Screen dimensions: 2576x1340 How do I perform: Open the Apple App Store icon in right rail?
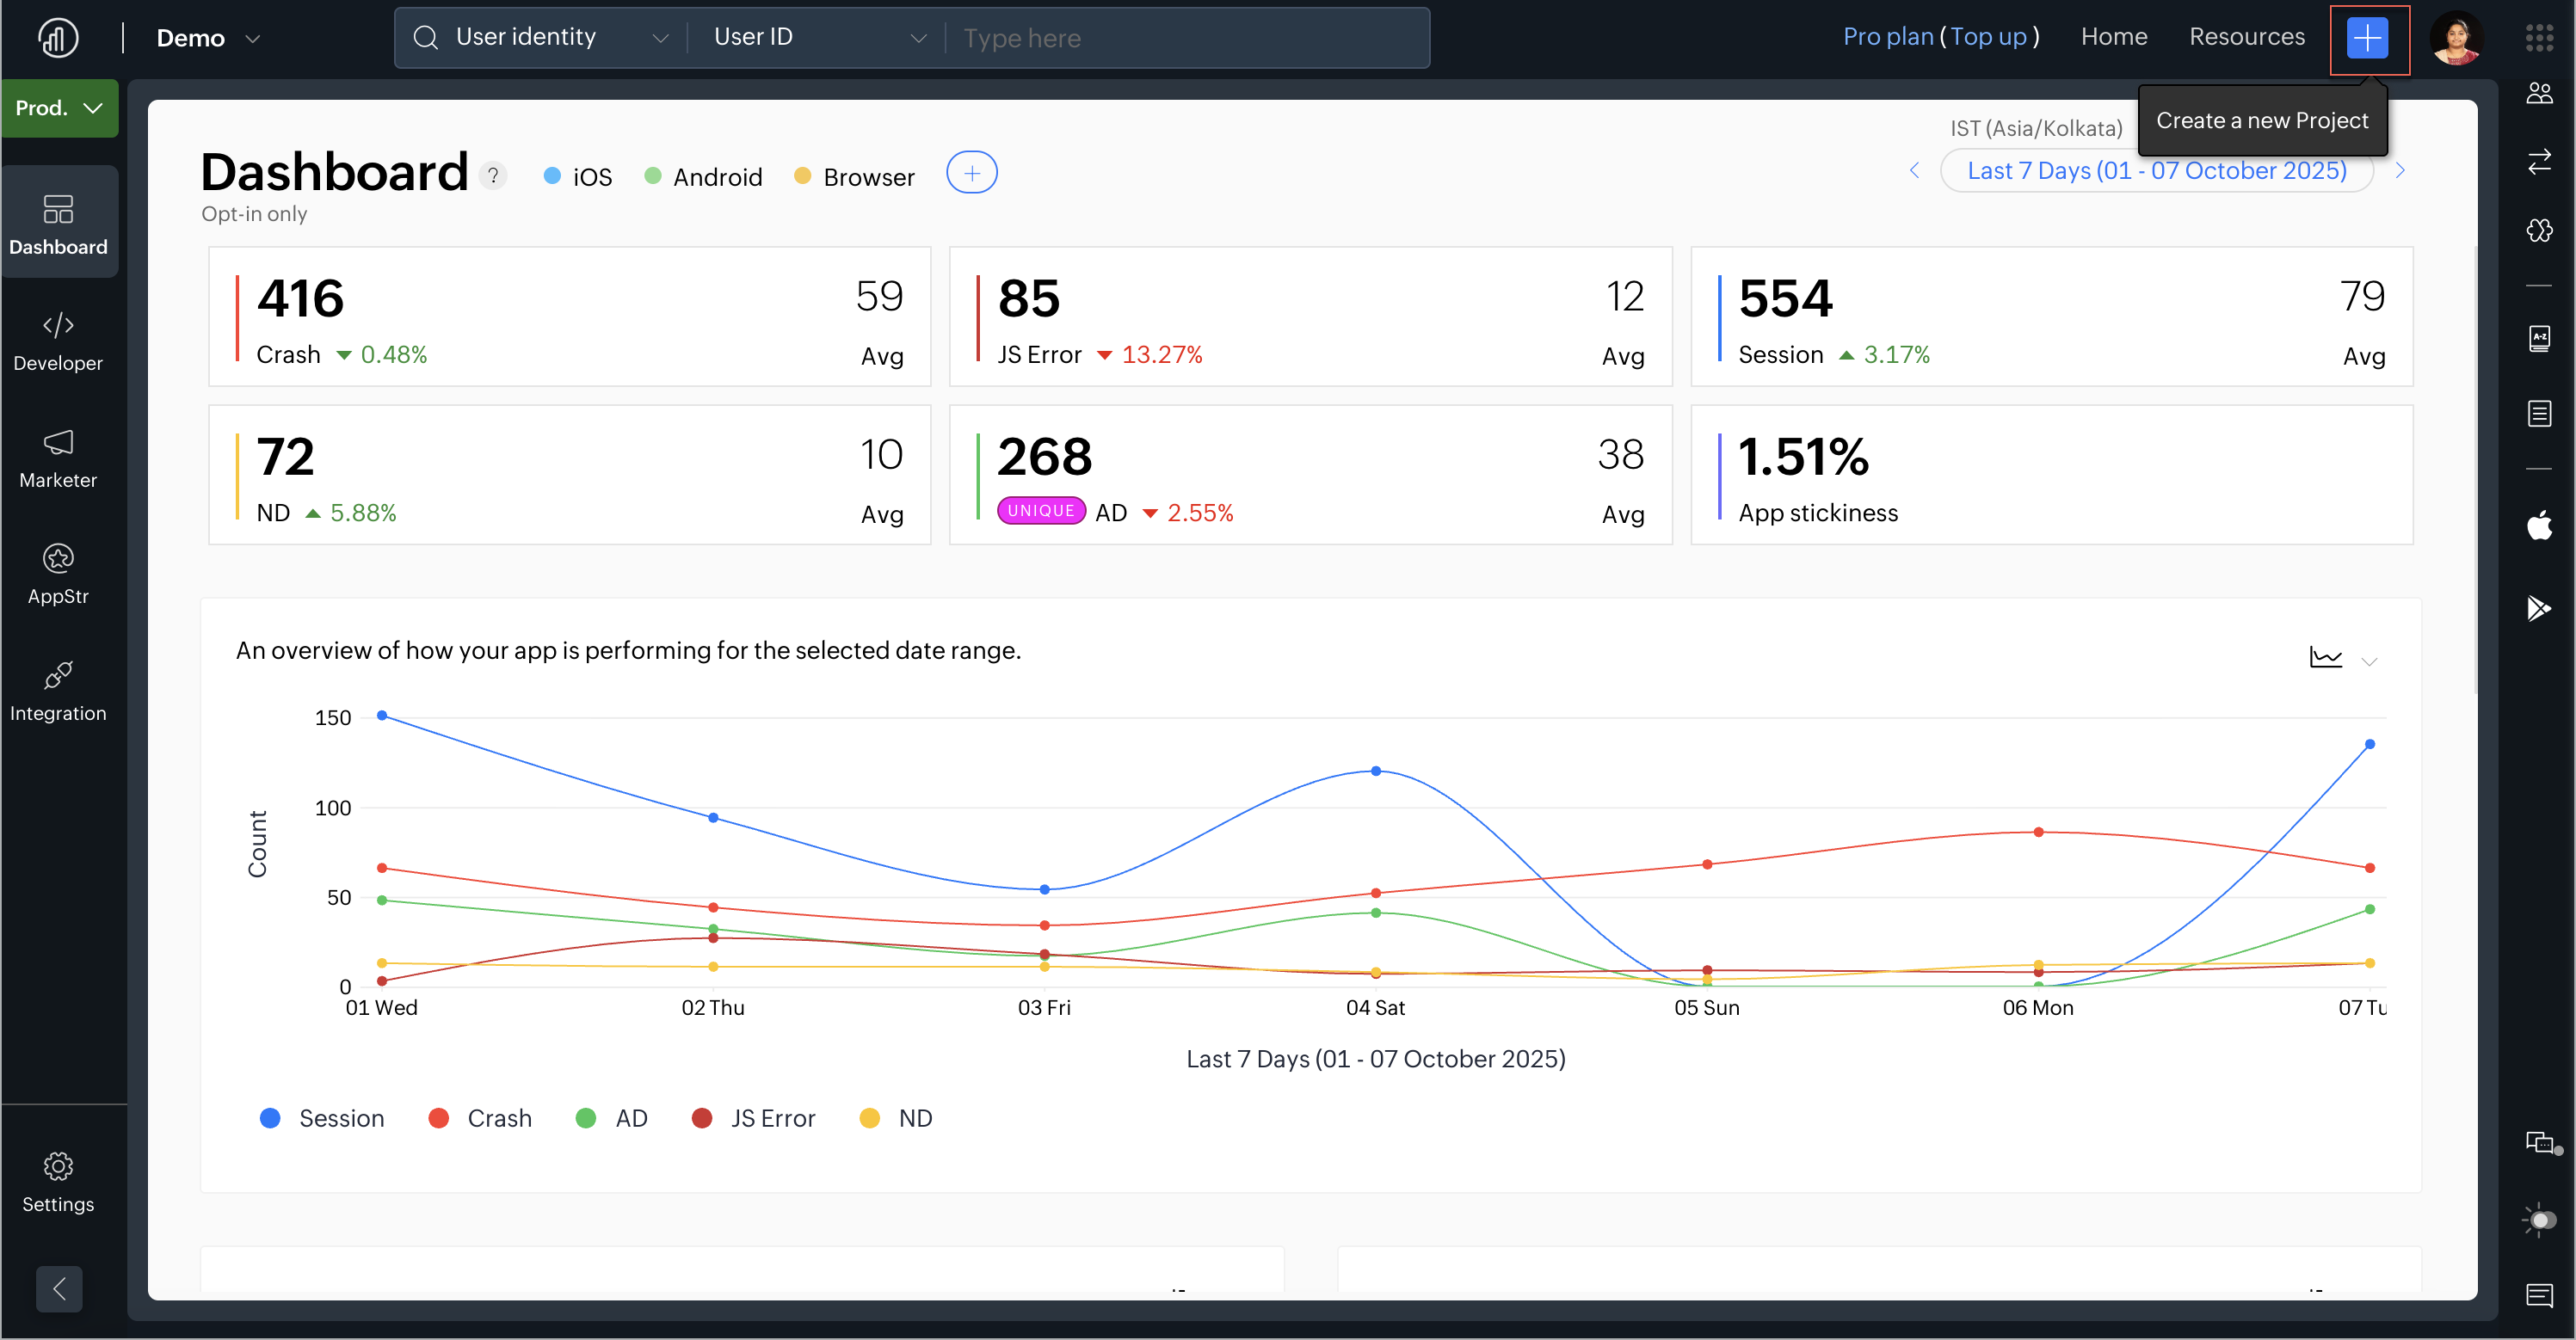tap(2539, 524)
